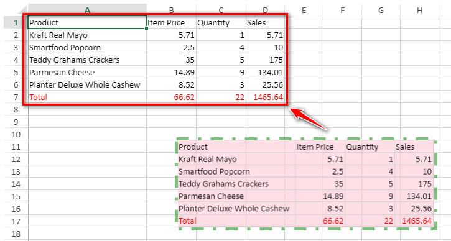Screen dimensions: 451x241
Task: Click Quantity cell in row 1
Action: click(x=221, y=22)
